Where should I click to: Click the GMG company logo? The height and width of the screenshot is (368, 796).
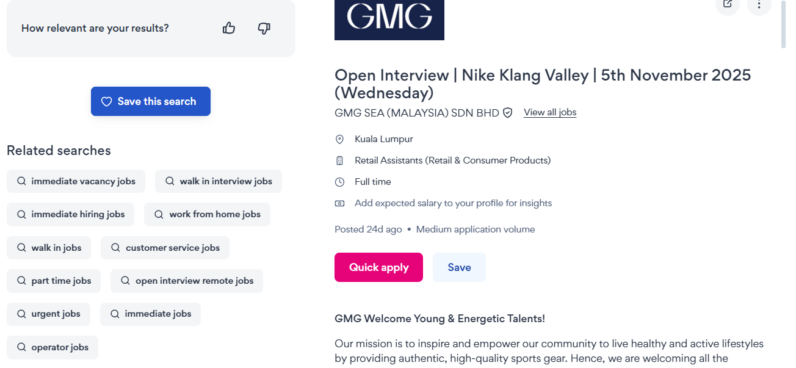(x=389, y=18)
